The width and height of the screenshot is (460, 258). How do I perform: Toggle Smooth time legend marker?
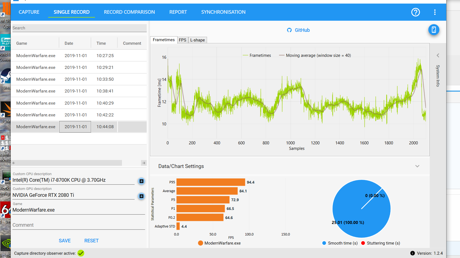click(324, 243)
